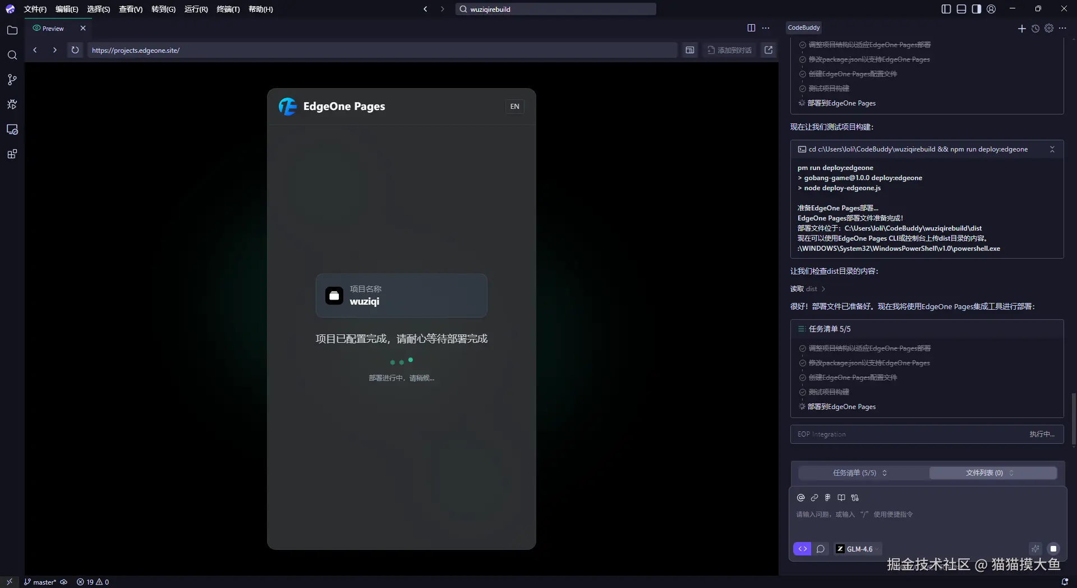Expand the EOP Integration tool call row
The width and height of the screenshot is (1077, 588).
pyautogui.click(x=927, y=434)
